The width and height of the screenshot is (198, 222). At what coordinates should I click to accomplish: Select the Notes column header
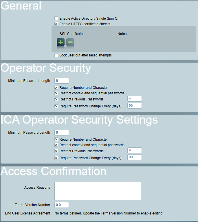122,34
